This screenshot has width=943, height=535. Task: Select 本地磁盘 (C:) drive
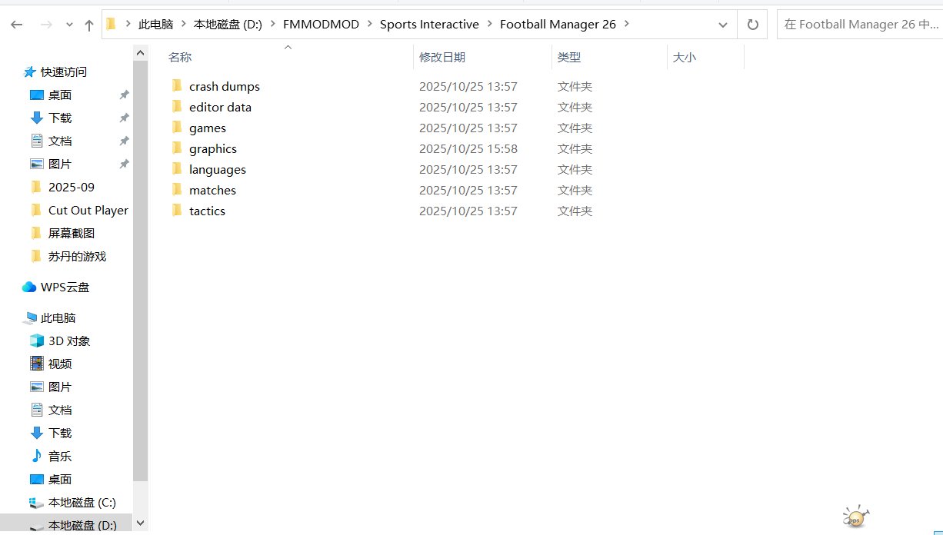(x=82, y=503)
